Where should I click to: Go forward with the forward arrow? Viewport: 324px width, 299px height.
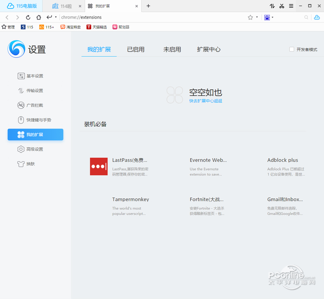(18, 18)
